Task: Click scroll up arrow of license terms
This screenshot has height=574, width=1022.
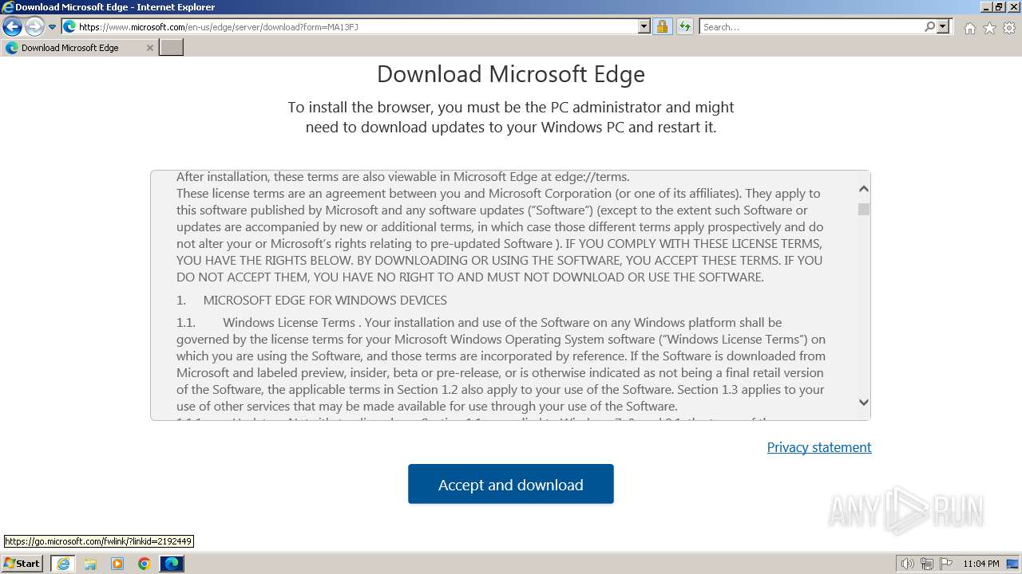Action: 863,189
